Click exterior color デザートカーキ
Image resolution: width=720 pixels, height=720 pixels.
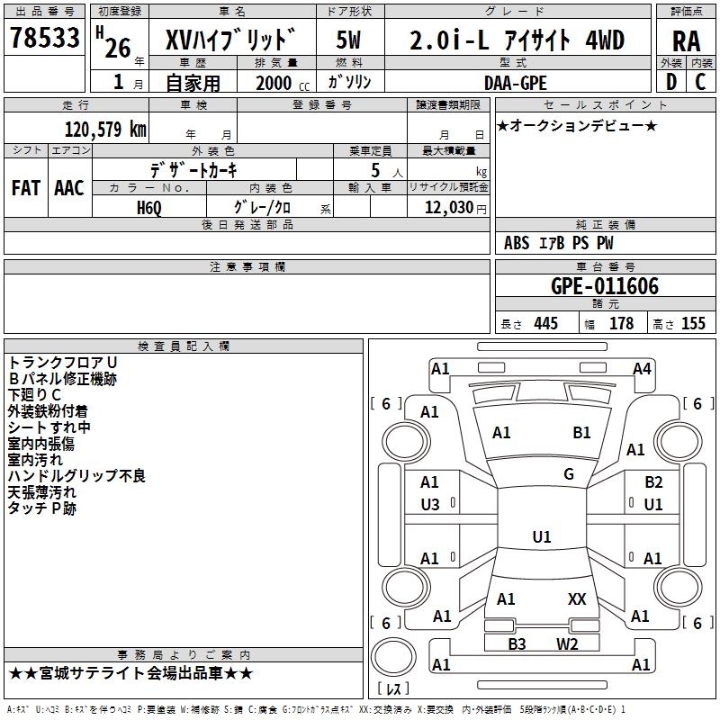click(193, 170)
